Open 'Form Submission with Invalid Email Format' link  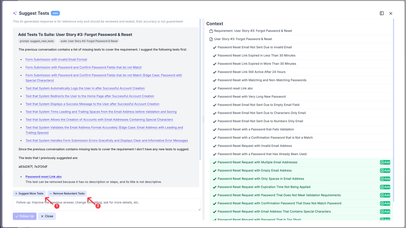click(x=56, y=60)
